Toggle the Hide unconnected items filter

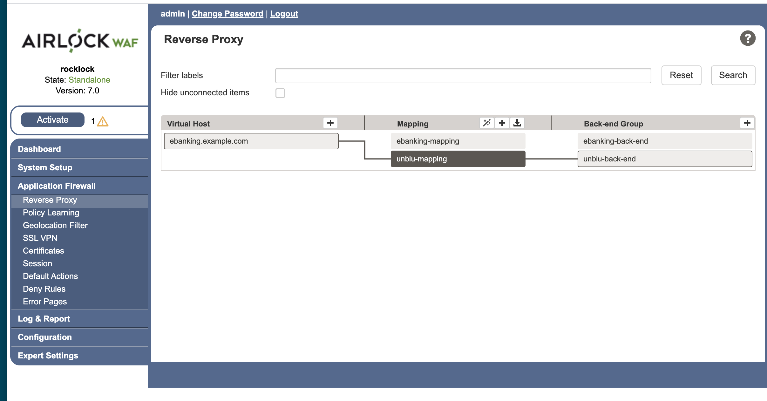281,93
